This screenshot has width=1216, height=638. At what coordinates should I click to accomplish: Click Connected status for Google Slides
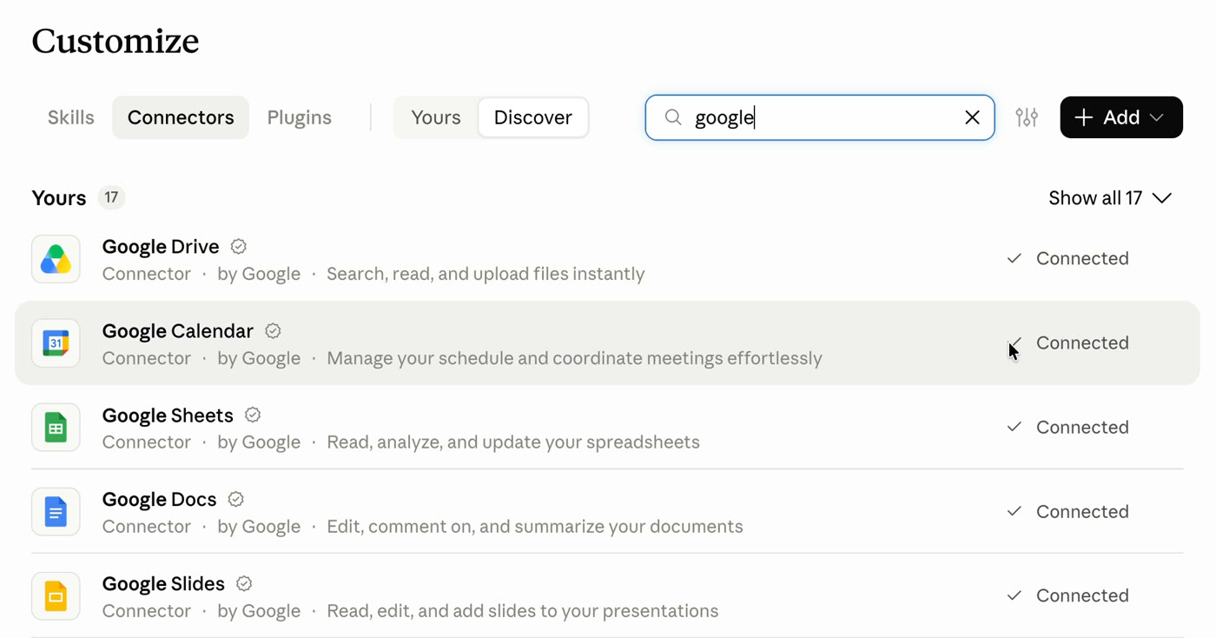coord(1082,595)
